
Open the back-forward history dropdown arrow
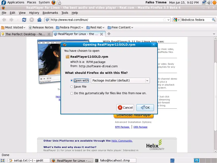(18, 20)
